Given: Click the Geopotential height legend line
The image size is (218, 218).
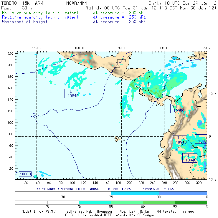Looking at the screenshot, I should point(74,22).
